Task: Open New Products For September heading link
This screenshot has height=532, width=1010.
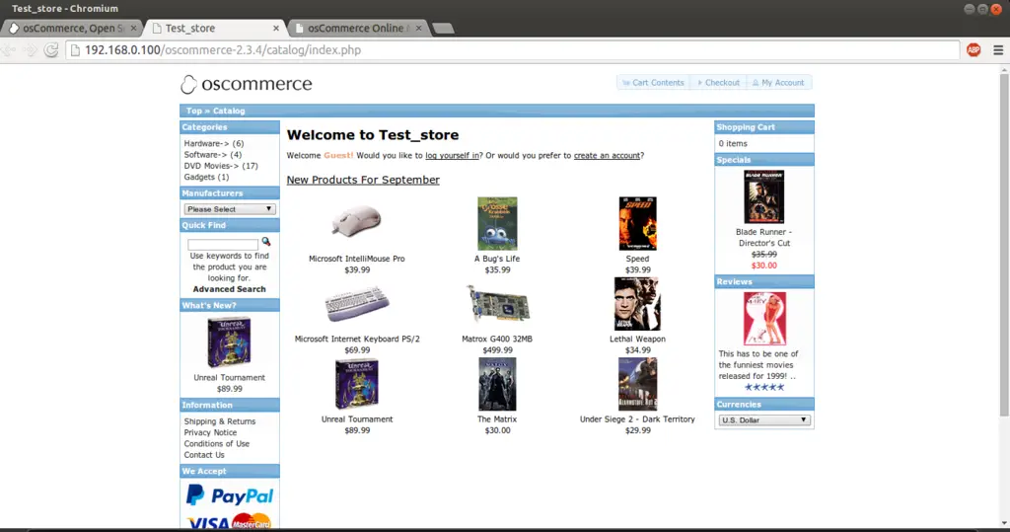Action: pyautogui.click(x=363, y=180)
